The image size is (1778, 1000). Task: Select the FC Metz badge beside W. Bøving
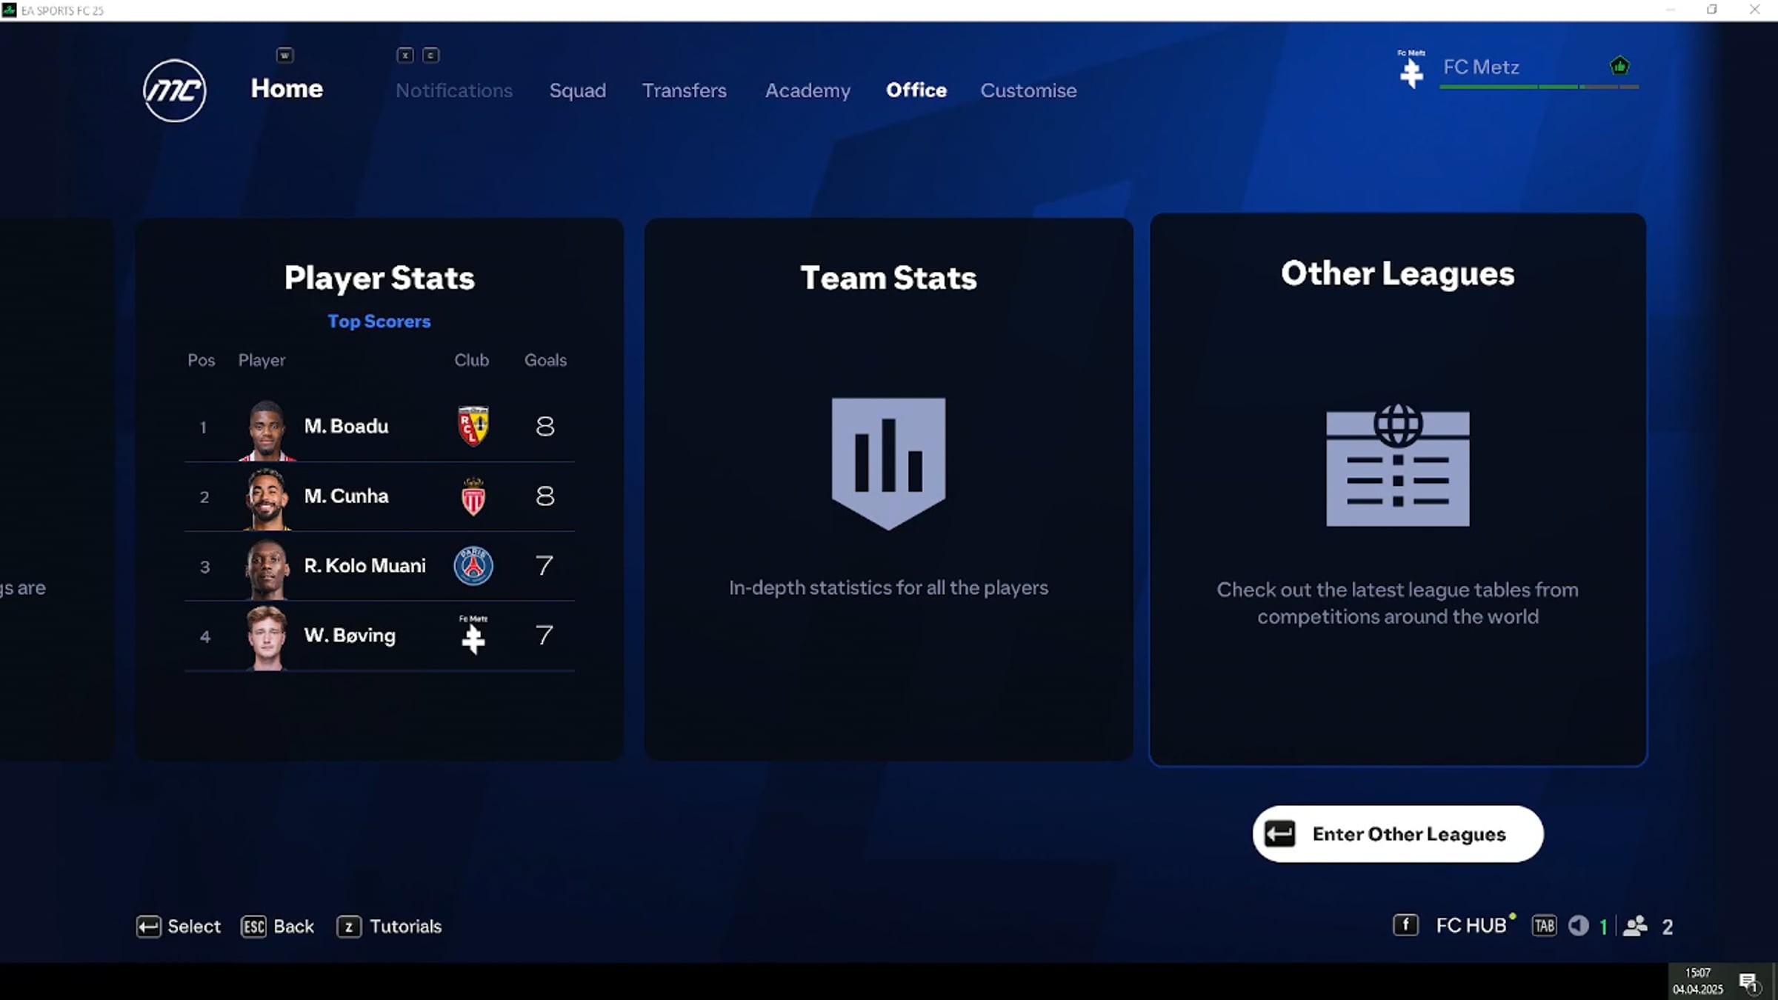click(473, 636)
